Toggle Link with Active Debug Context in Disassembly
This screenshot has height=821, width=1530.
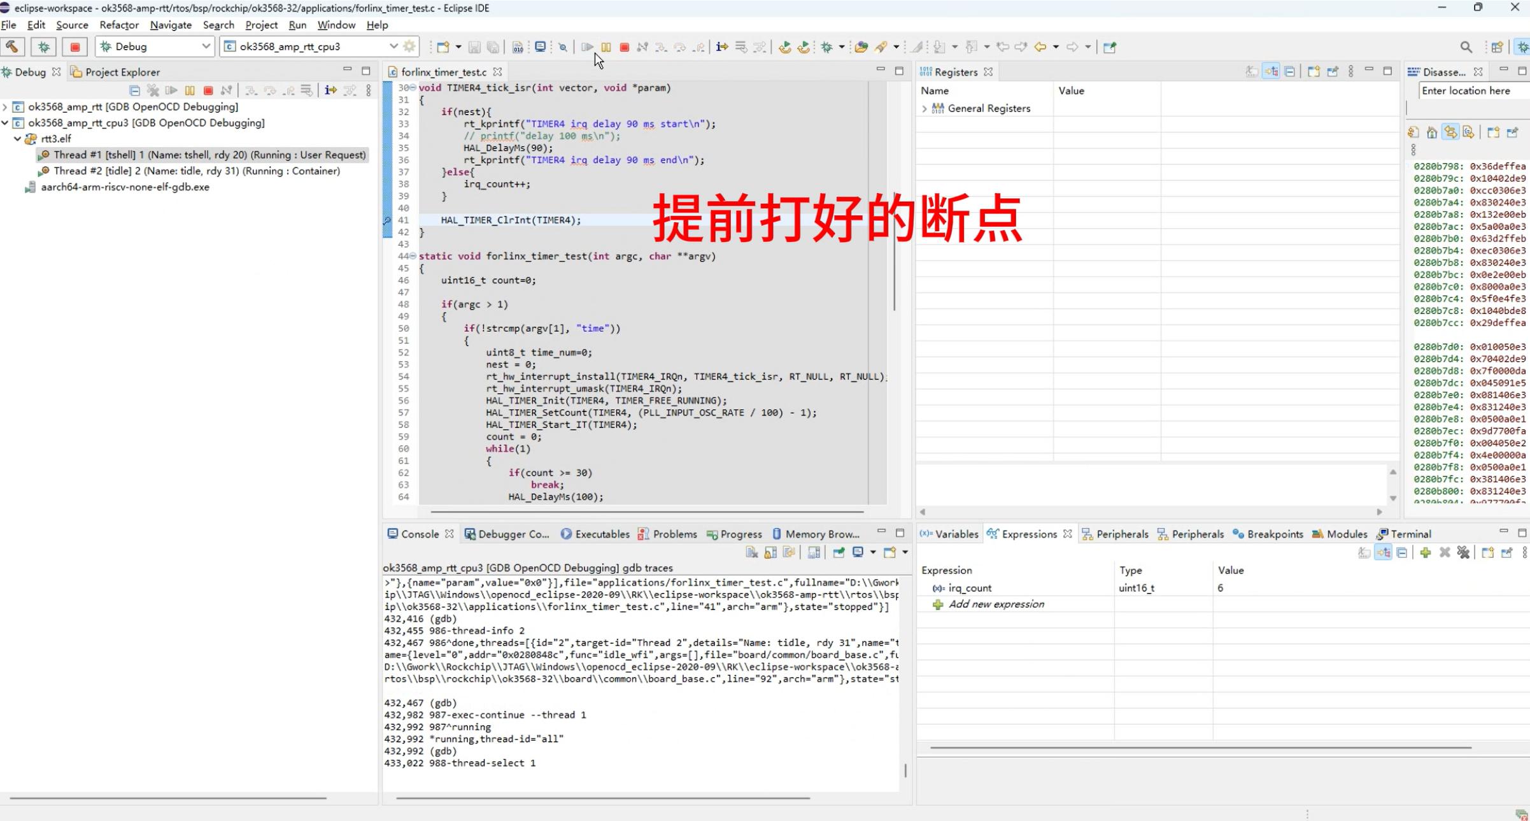point(1450,132)
